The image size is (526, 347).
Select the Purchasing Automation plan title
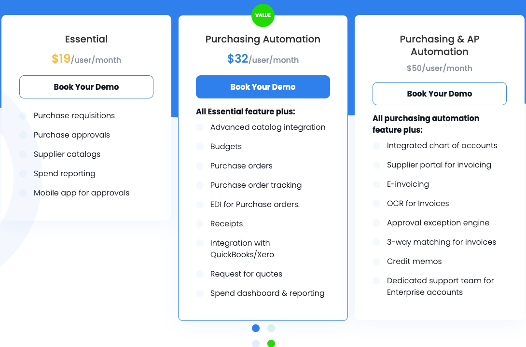pyautogui.click(x=263, y=39)
